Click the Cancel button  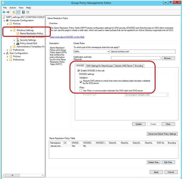coord(171,172)
